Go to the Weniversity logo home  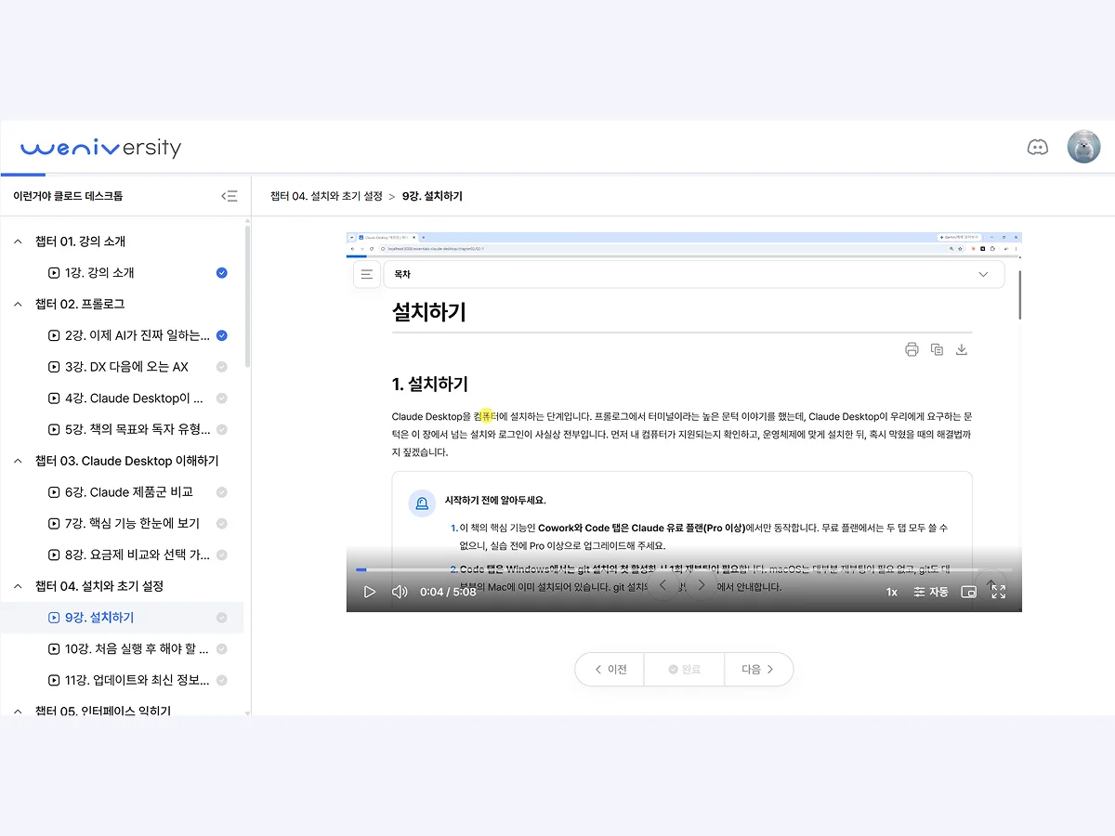100,148
